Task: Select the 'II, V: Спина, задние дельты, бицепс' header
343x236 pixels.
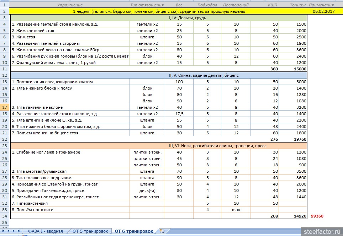Action: click(x=159, y=75)
